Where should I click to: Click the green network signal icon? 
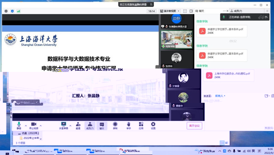coord(18,11)
